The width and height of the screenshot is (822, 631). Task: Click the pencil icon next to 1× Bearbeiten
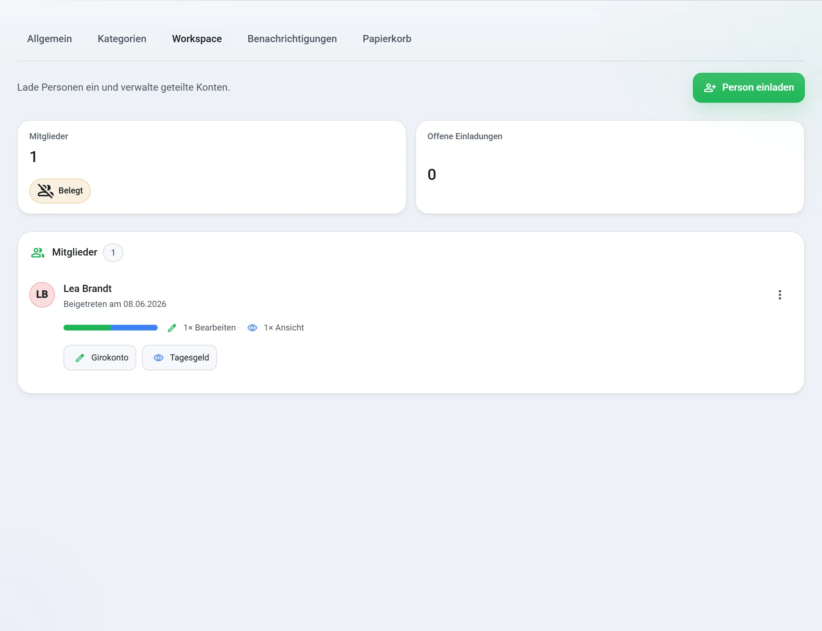pos(172,328)
